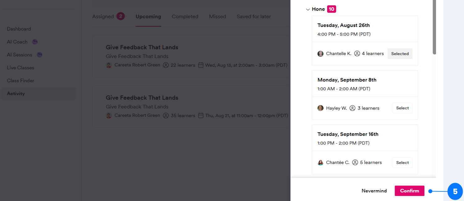Open Class Finder in the sidebar

(21, 81)
